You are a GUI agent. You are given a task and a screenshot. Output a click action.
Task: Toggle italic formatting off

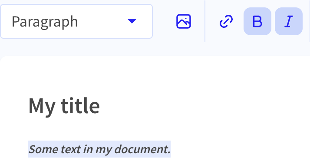click(x=289, y=21)
